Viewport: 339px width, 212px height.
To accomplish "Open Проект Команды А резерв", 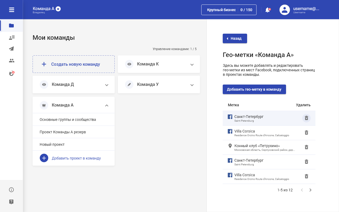I will coord(74,132).
